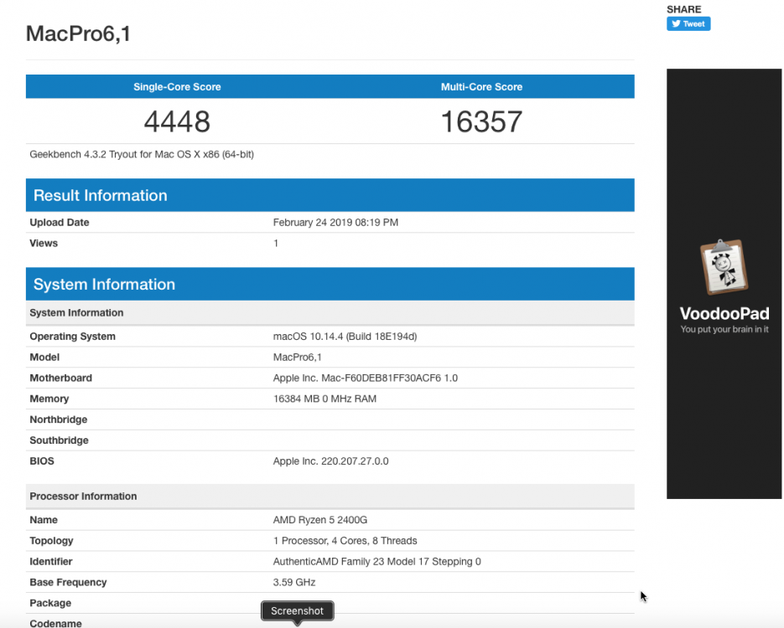The height and width of the screenshot is (628, 784).
Task: Click the Operating System label
Action: (72, 336)
